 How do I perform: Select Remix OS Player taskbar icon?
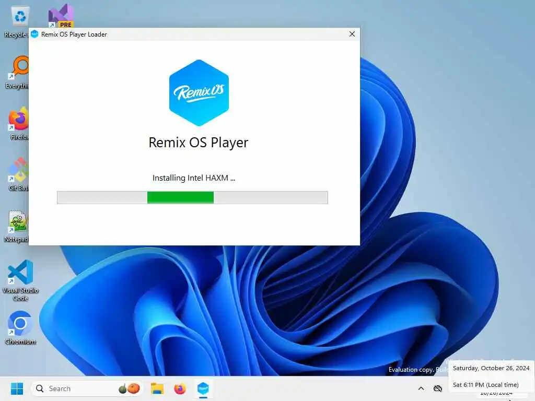203,388
